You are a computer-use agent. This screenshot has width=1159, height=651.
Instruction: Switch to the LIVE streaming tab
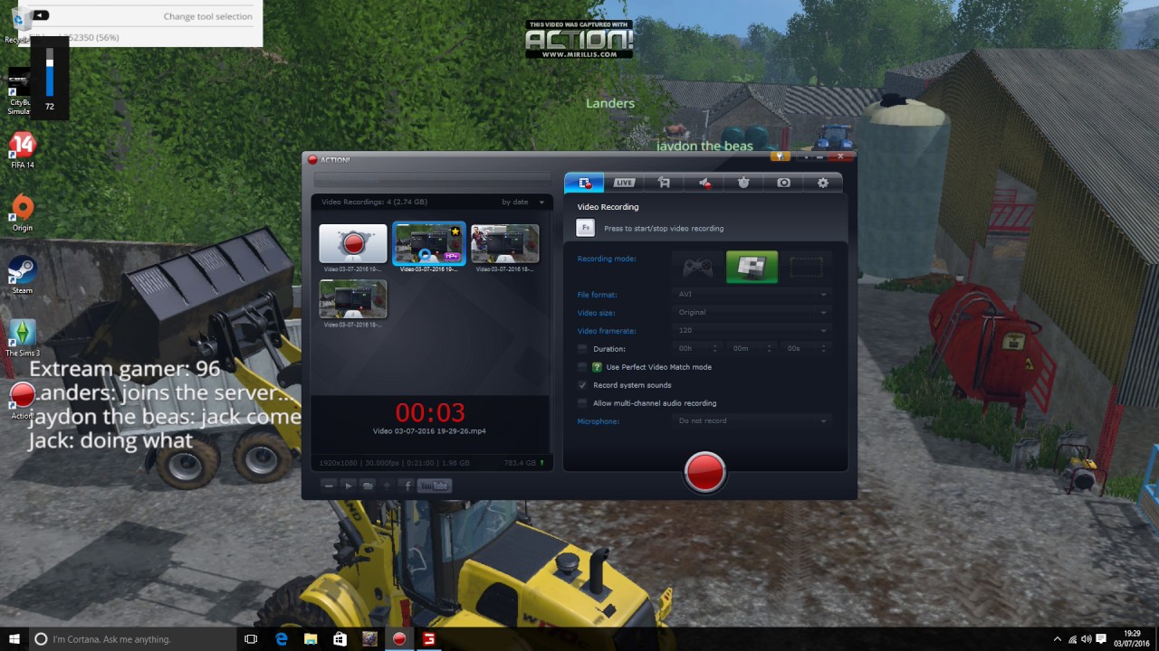(624, 183)
